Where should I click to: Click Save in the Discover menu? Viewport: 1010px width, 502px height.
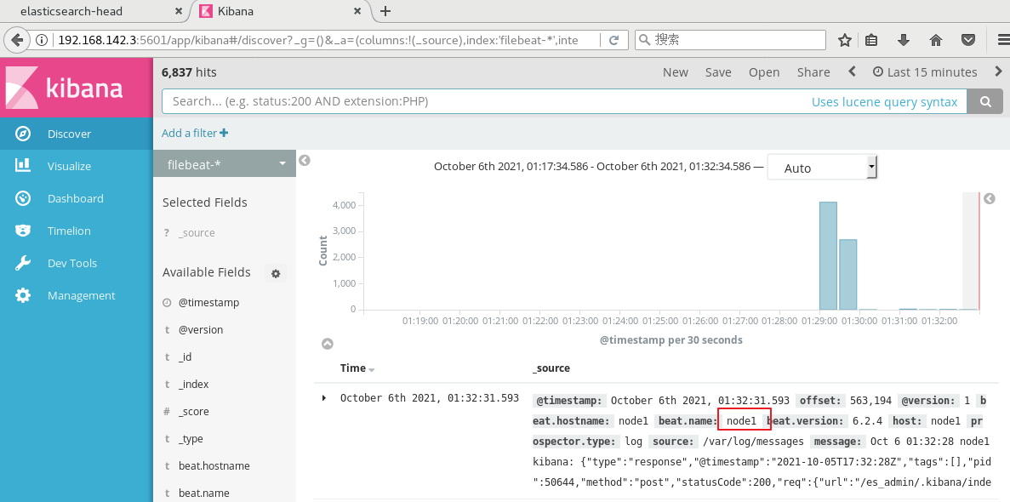pos(718,72)
